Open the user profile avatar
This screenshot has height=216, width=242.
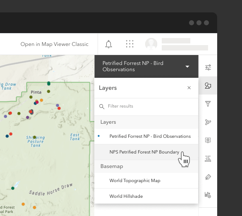[x=151, y=44]
